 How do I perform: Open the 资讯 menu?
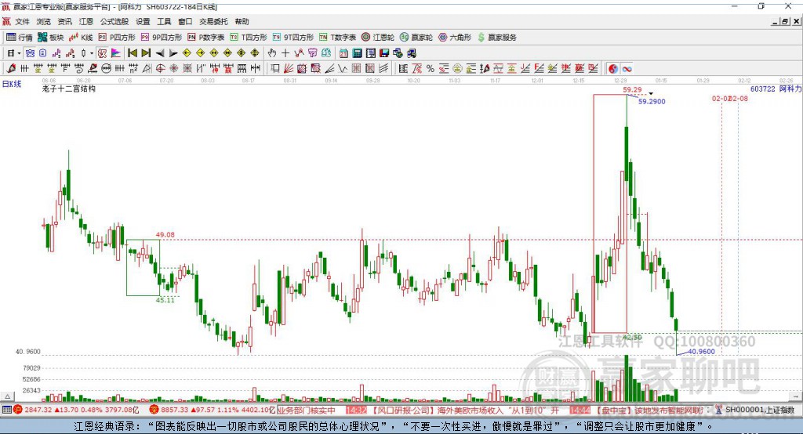(x=64, y=21)
